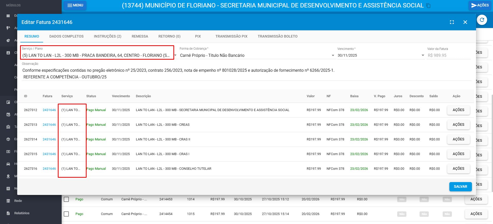This screenshot has width=493, height=224.
Task: Open the hamburger MENU button
Action: 75,5
